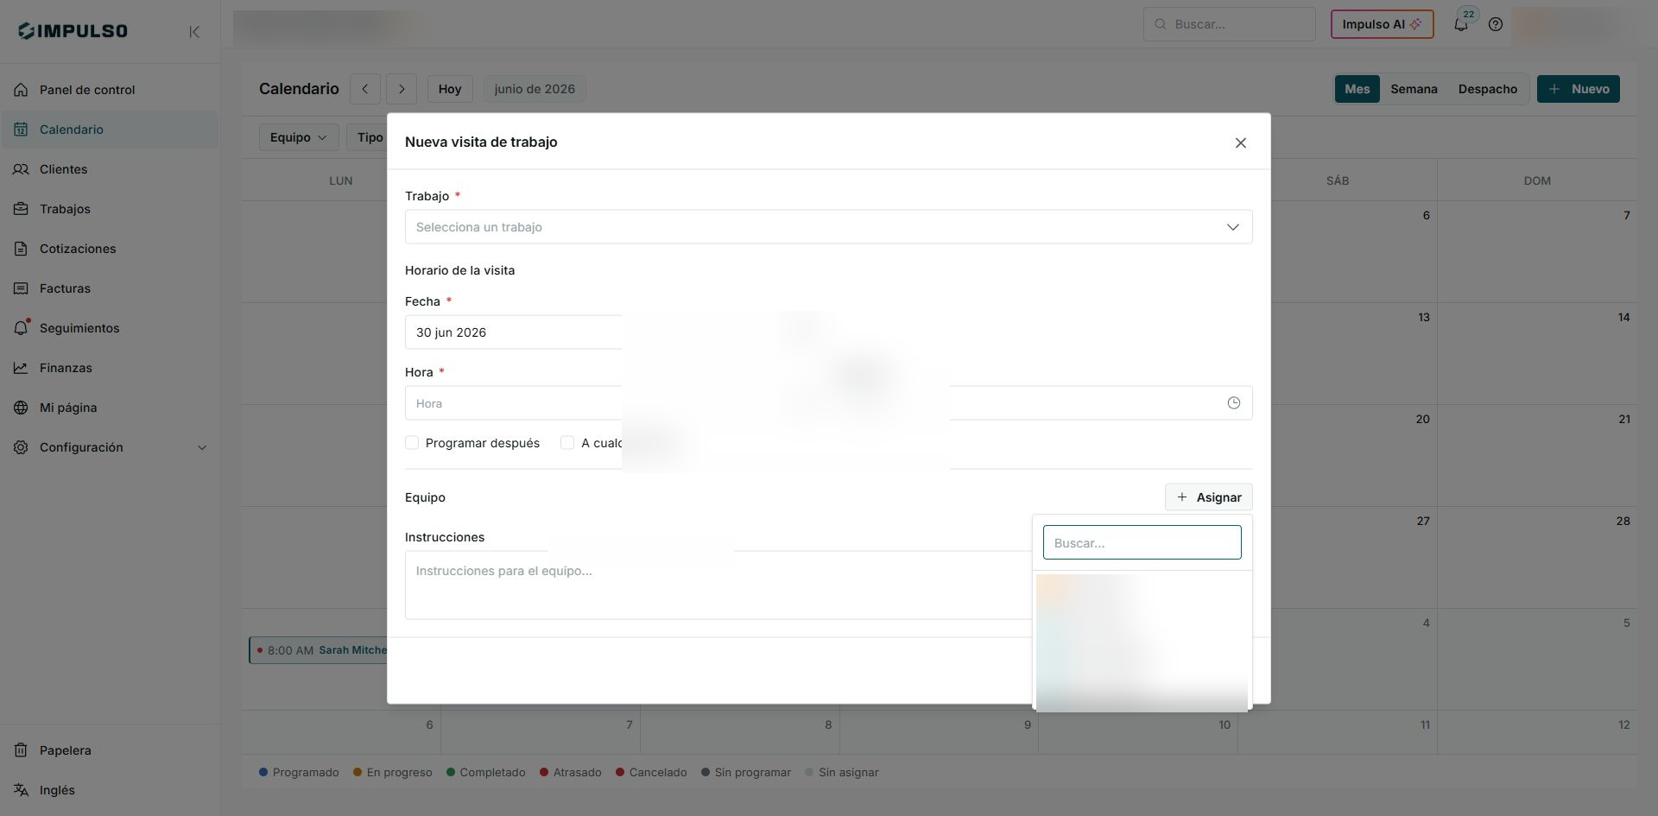Open Facturas in the sidebar
Image resolution: width=1658 pixels, height=816 pixels.
click(110, 288)
